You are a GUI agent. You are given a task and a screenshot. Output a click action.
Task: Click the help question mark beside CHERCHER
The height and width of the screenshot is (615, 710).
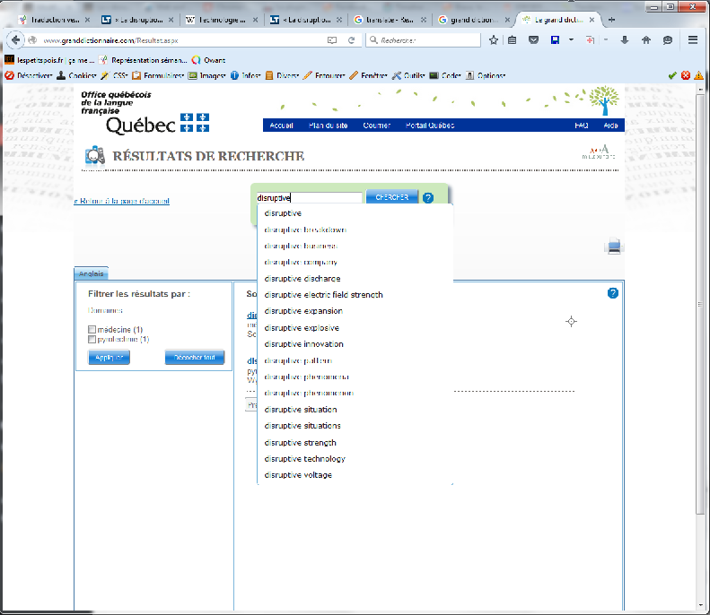point(428,197)
